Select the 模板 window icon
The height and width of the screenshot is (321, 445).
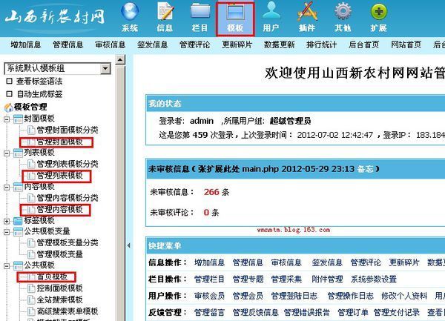click(235, 13)
